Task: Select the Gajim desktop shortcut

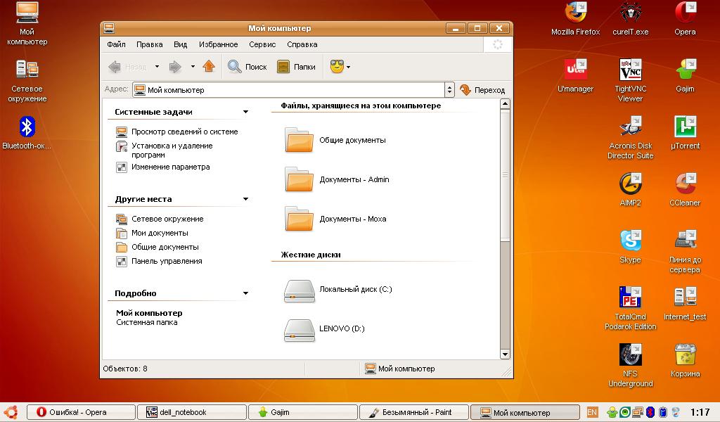Action: 685,76
